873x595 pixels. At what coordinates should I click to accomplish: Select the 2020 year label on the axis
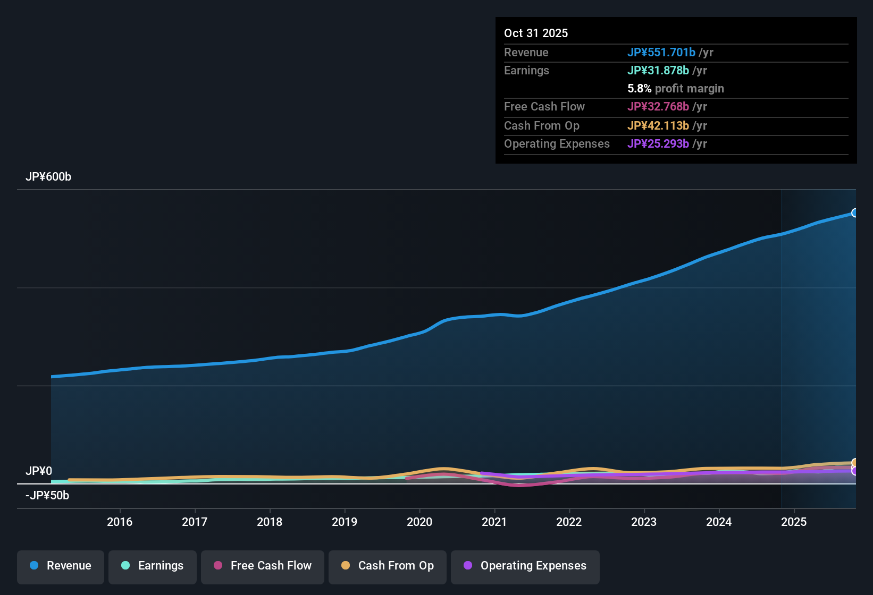point(419,522)
